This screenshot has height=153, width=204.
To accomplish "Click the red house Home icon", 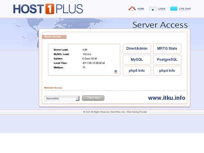I will (x=132, y=9).
